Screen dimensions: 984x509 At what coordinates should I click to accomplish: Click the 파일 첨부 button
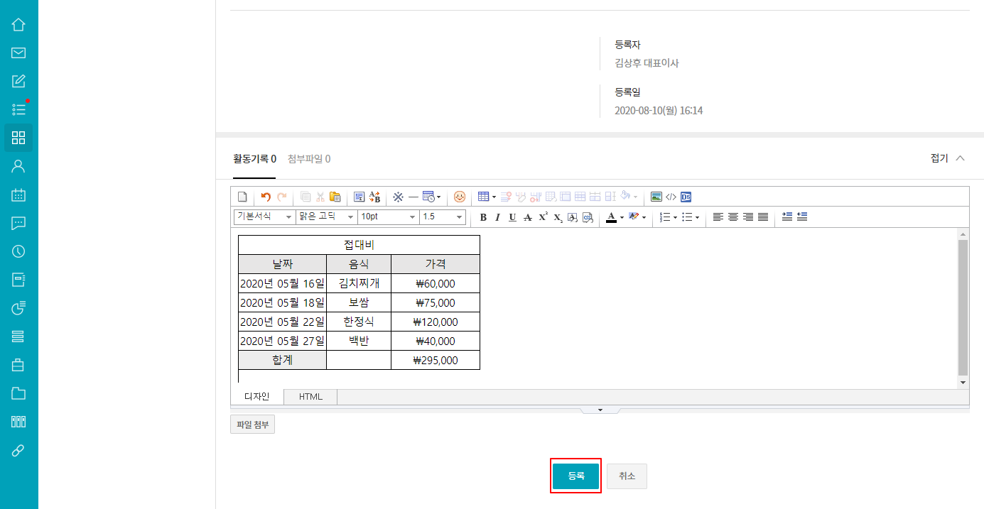click(252, 425)
